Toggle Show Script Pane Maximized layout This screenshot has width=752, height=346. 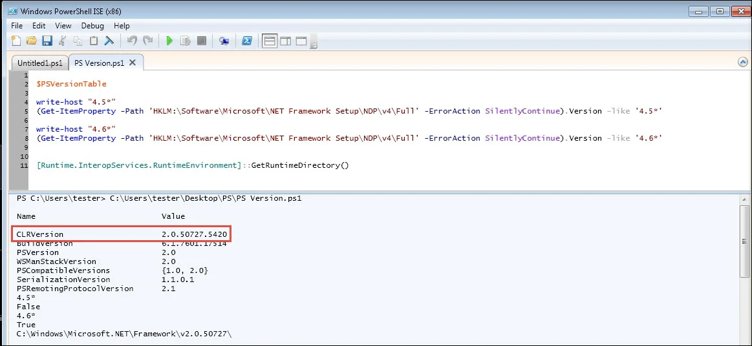tap(301, 41)
